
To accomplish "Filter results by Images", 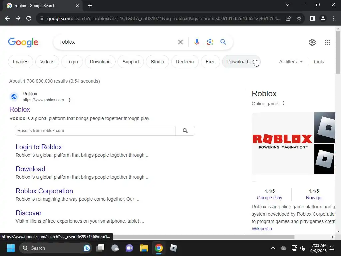I will [21, 62].
